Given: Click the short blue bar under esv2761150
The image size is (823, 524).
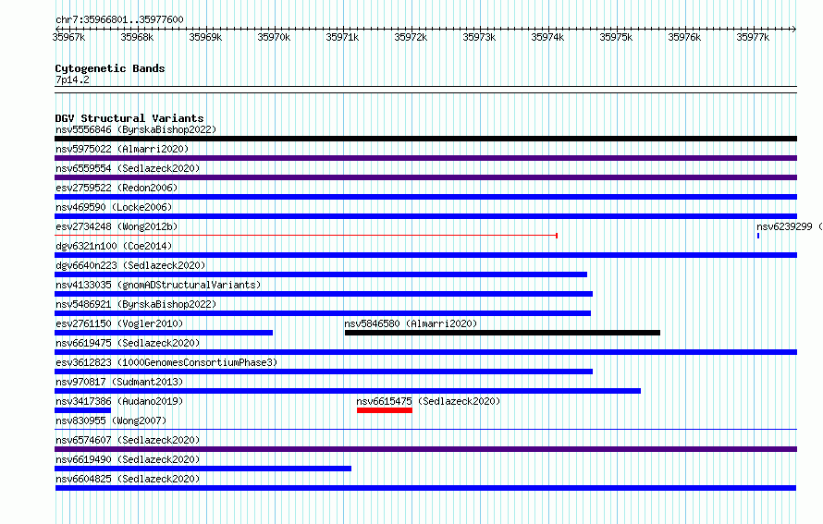Looking at the screenshot, I should [x=164, y=333].
